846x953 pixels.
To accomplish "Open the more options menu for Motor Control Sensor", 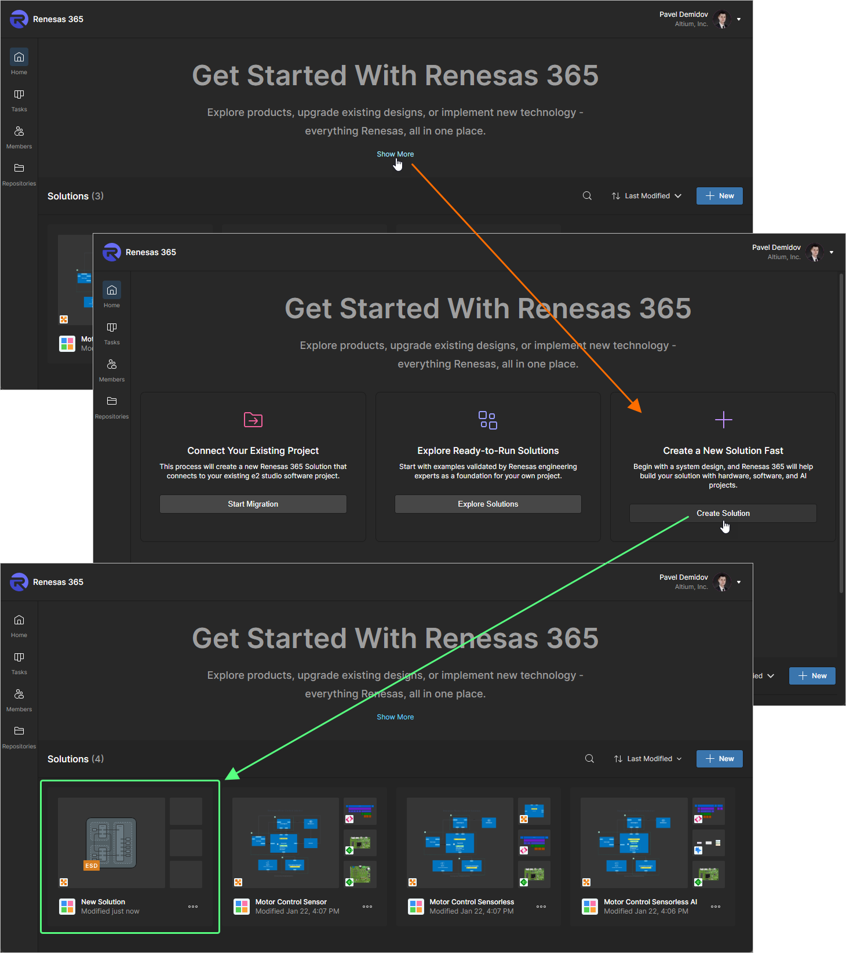I will (x=367, y=907).
